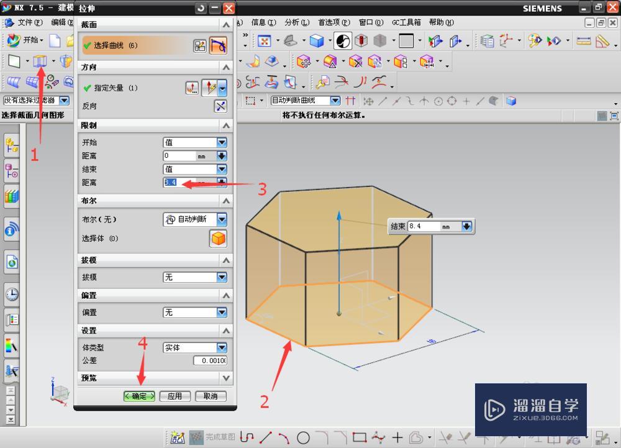Click the 反向 reverse direction icon
Screen dimensions: 621x448
(220, 106)
